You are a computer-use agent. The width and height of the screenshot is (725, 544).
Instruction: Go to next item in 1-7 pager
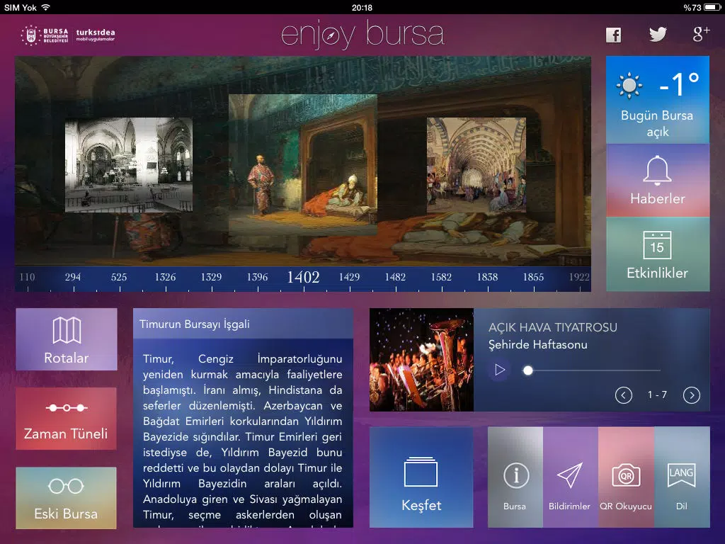click(x=691, y=395)
